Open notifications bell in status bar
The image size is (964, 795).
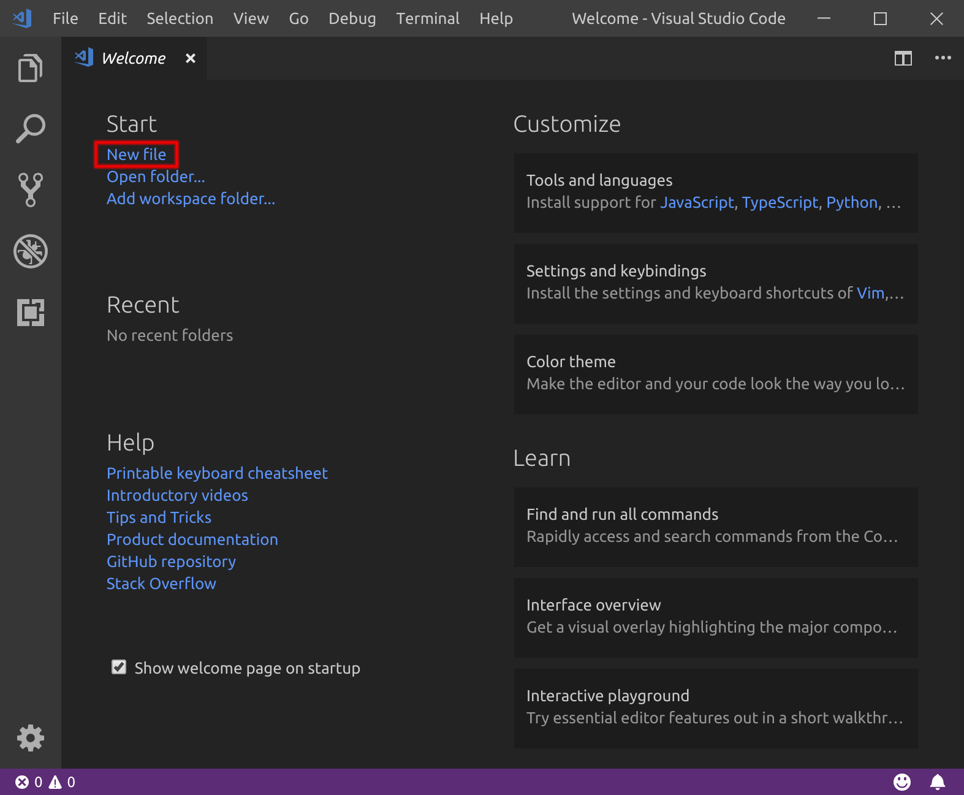[938, 782]
